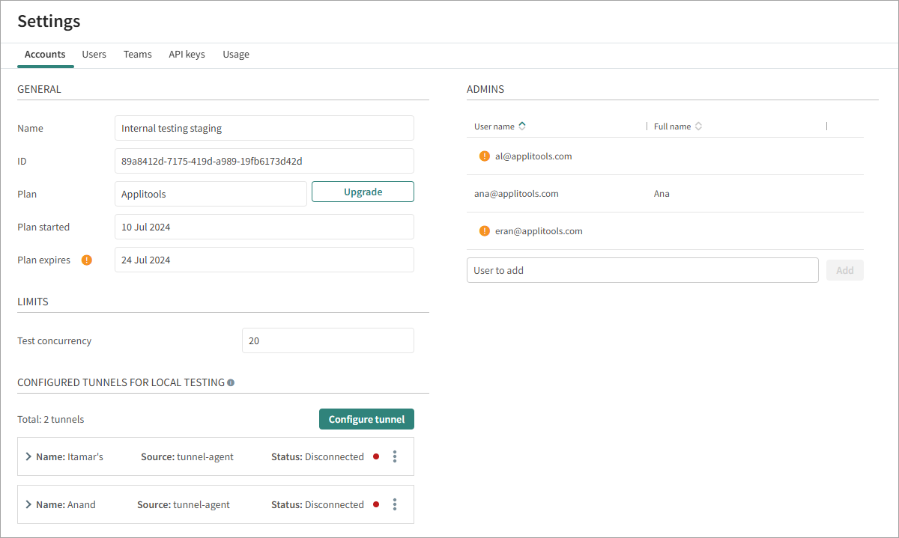Click the Plan field showing Applitools
Viewport: 899px width, 538px height.
[211, 194]
